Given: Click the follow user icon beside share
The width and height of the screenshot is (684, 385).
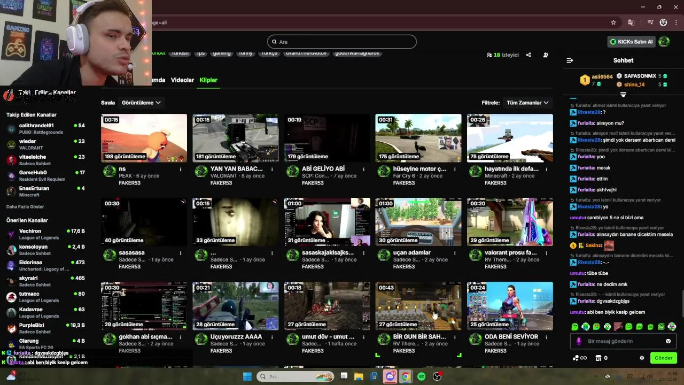Looking at the screenshot, I should (546, 55).
